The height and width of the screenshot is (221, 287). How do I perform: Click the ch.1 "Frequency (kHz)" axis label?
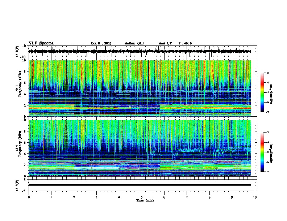coord(20,84)
